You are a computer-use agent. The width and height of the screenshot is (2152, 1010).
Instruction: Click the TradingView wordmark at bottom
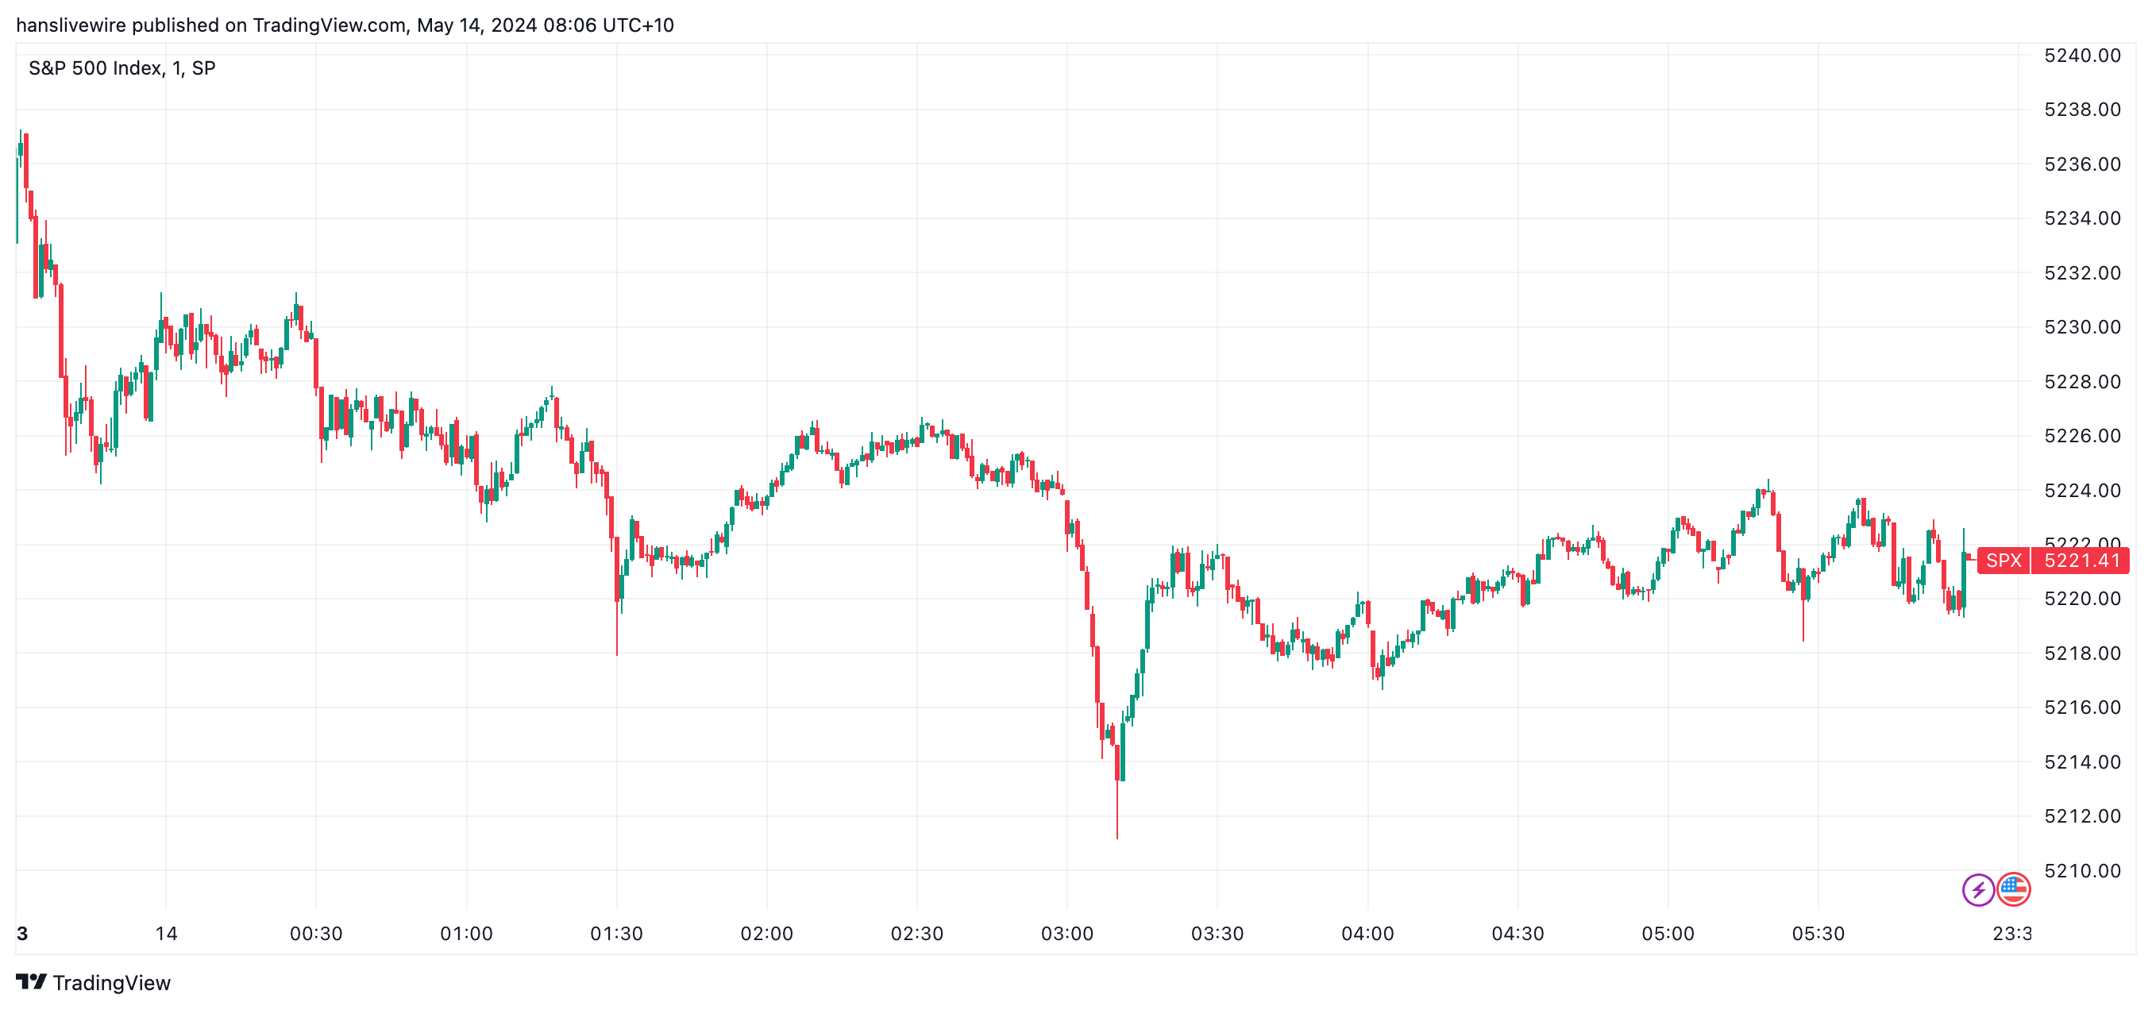coord(111,982)
